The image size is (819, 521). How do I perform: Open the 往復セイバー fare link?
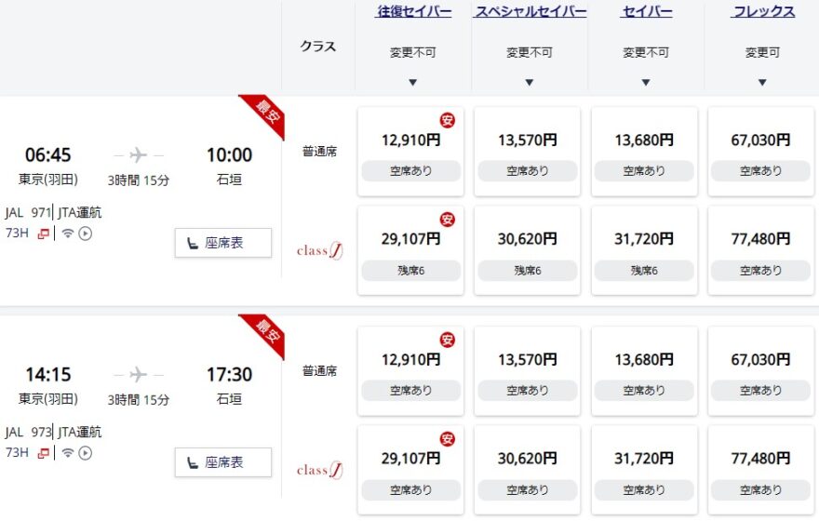point(413,11)
